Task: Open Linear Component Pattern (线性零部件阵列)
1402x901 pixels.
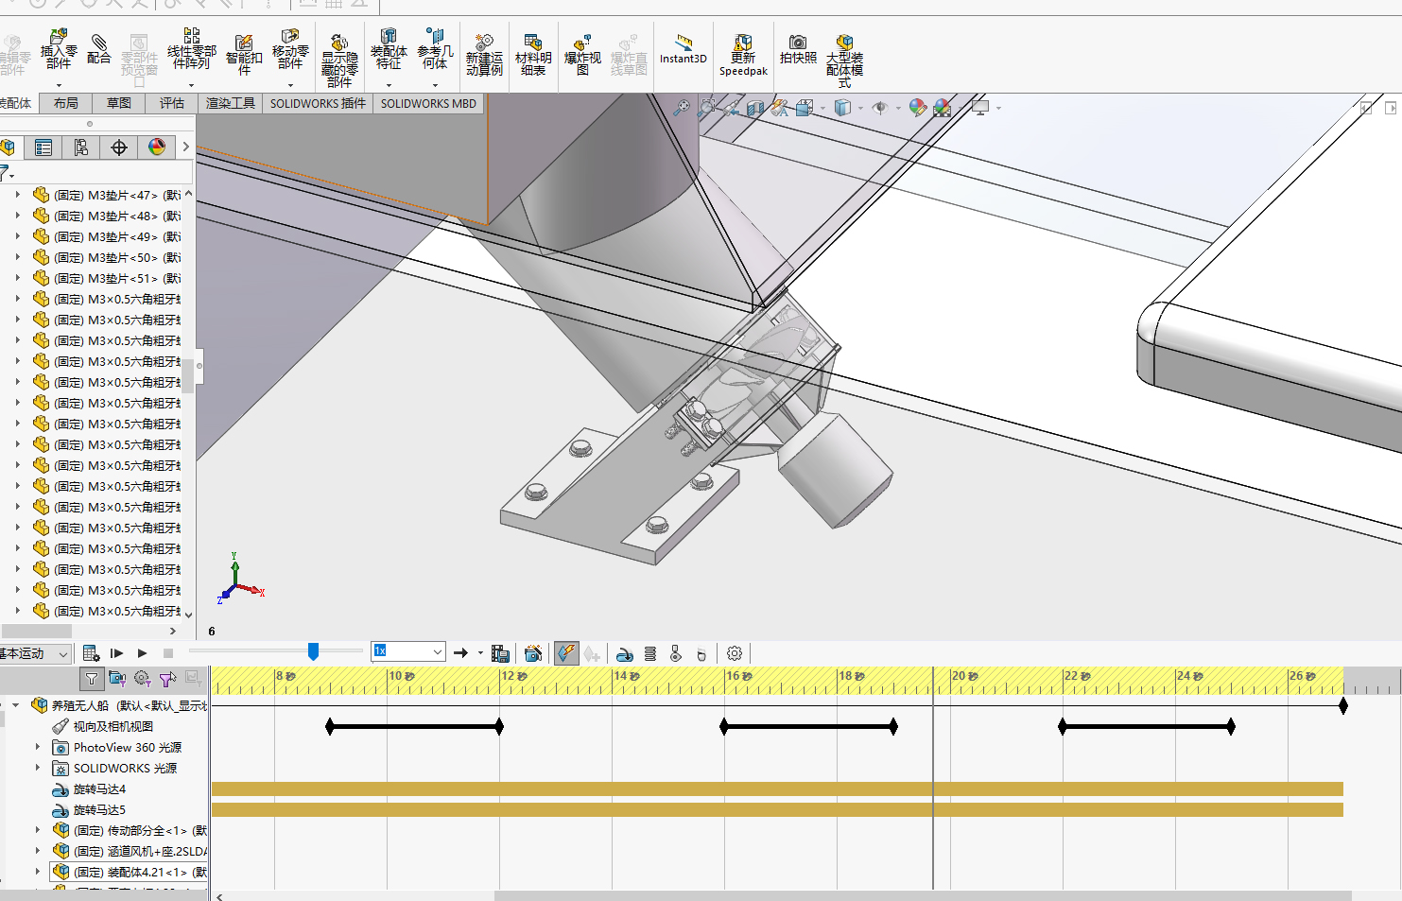Action: pos(191,50)
